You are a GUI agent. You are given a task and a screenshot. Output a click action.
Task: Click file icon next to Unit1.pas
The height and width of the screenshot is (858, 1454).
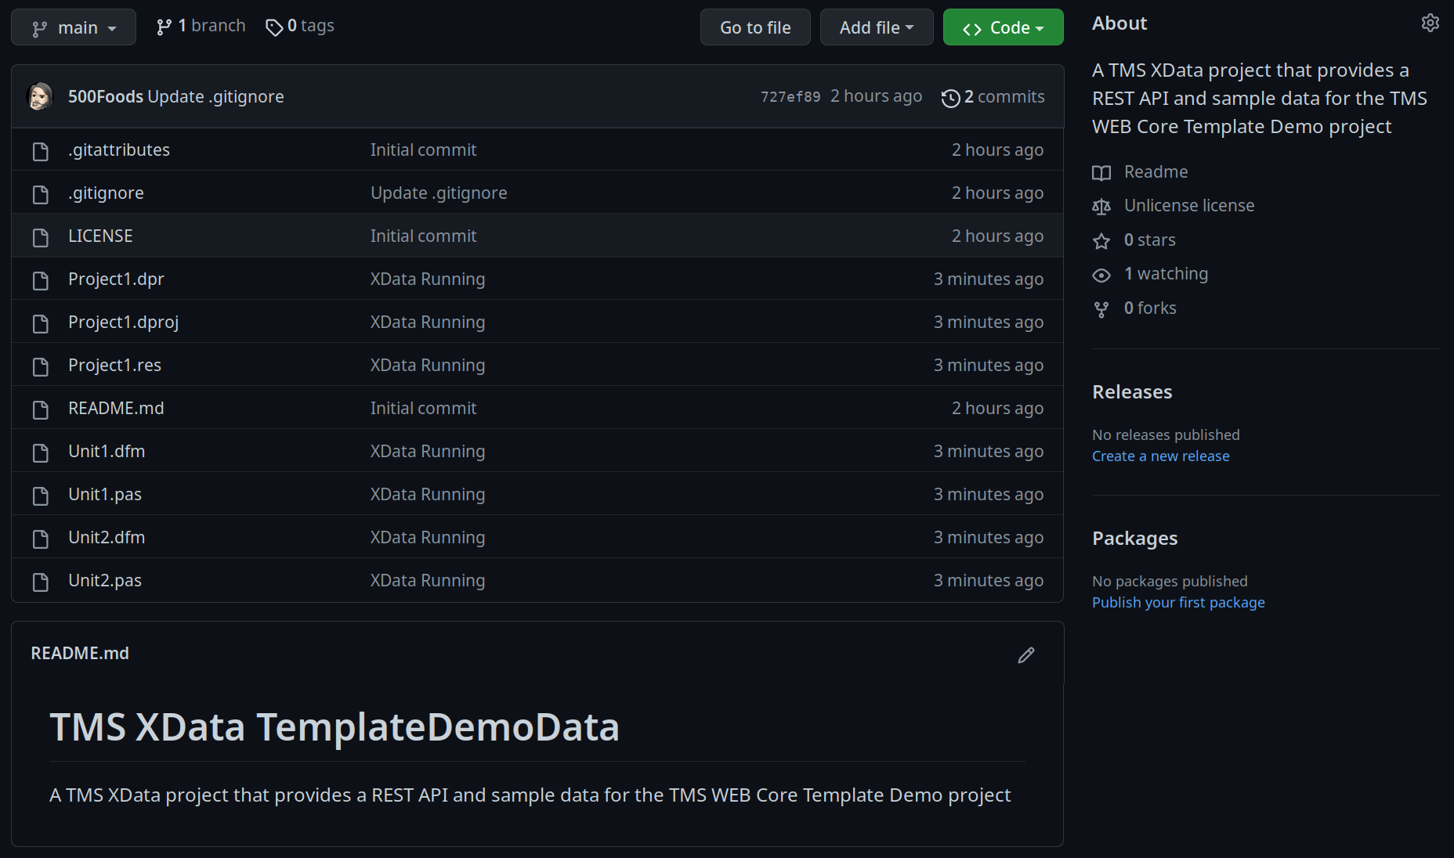[41, 496]
